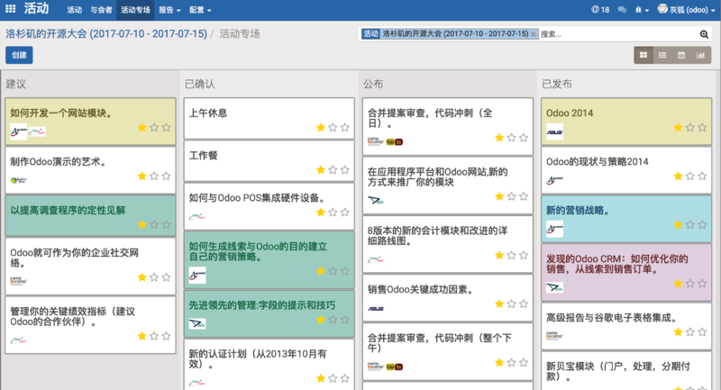The image size is (721, 390).
Task: Open the Odoo的现状与策略2014 card
Action: [x=626, y=170]
